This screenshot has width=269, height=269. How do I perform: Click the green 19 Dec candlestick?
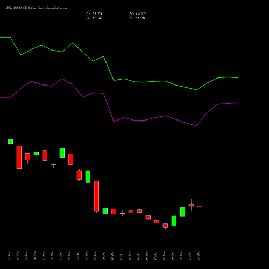[174, 221]
